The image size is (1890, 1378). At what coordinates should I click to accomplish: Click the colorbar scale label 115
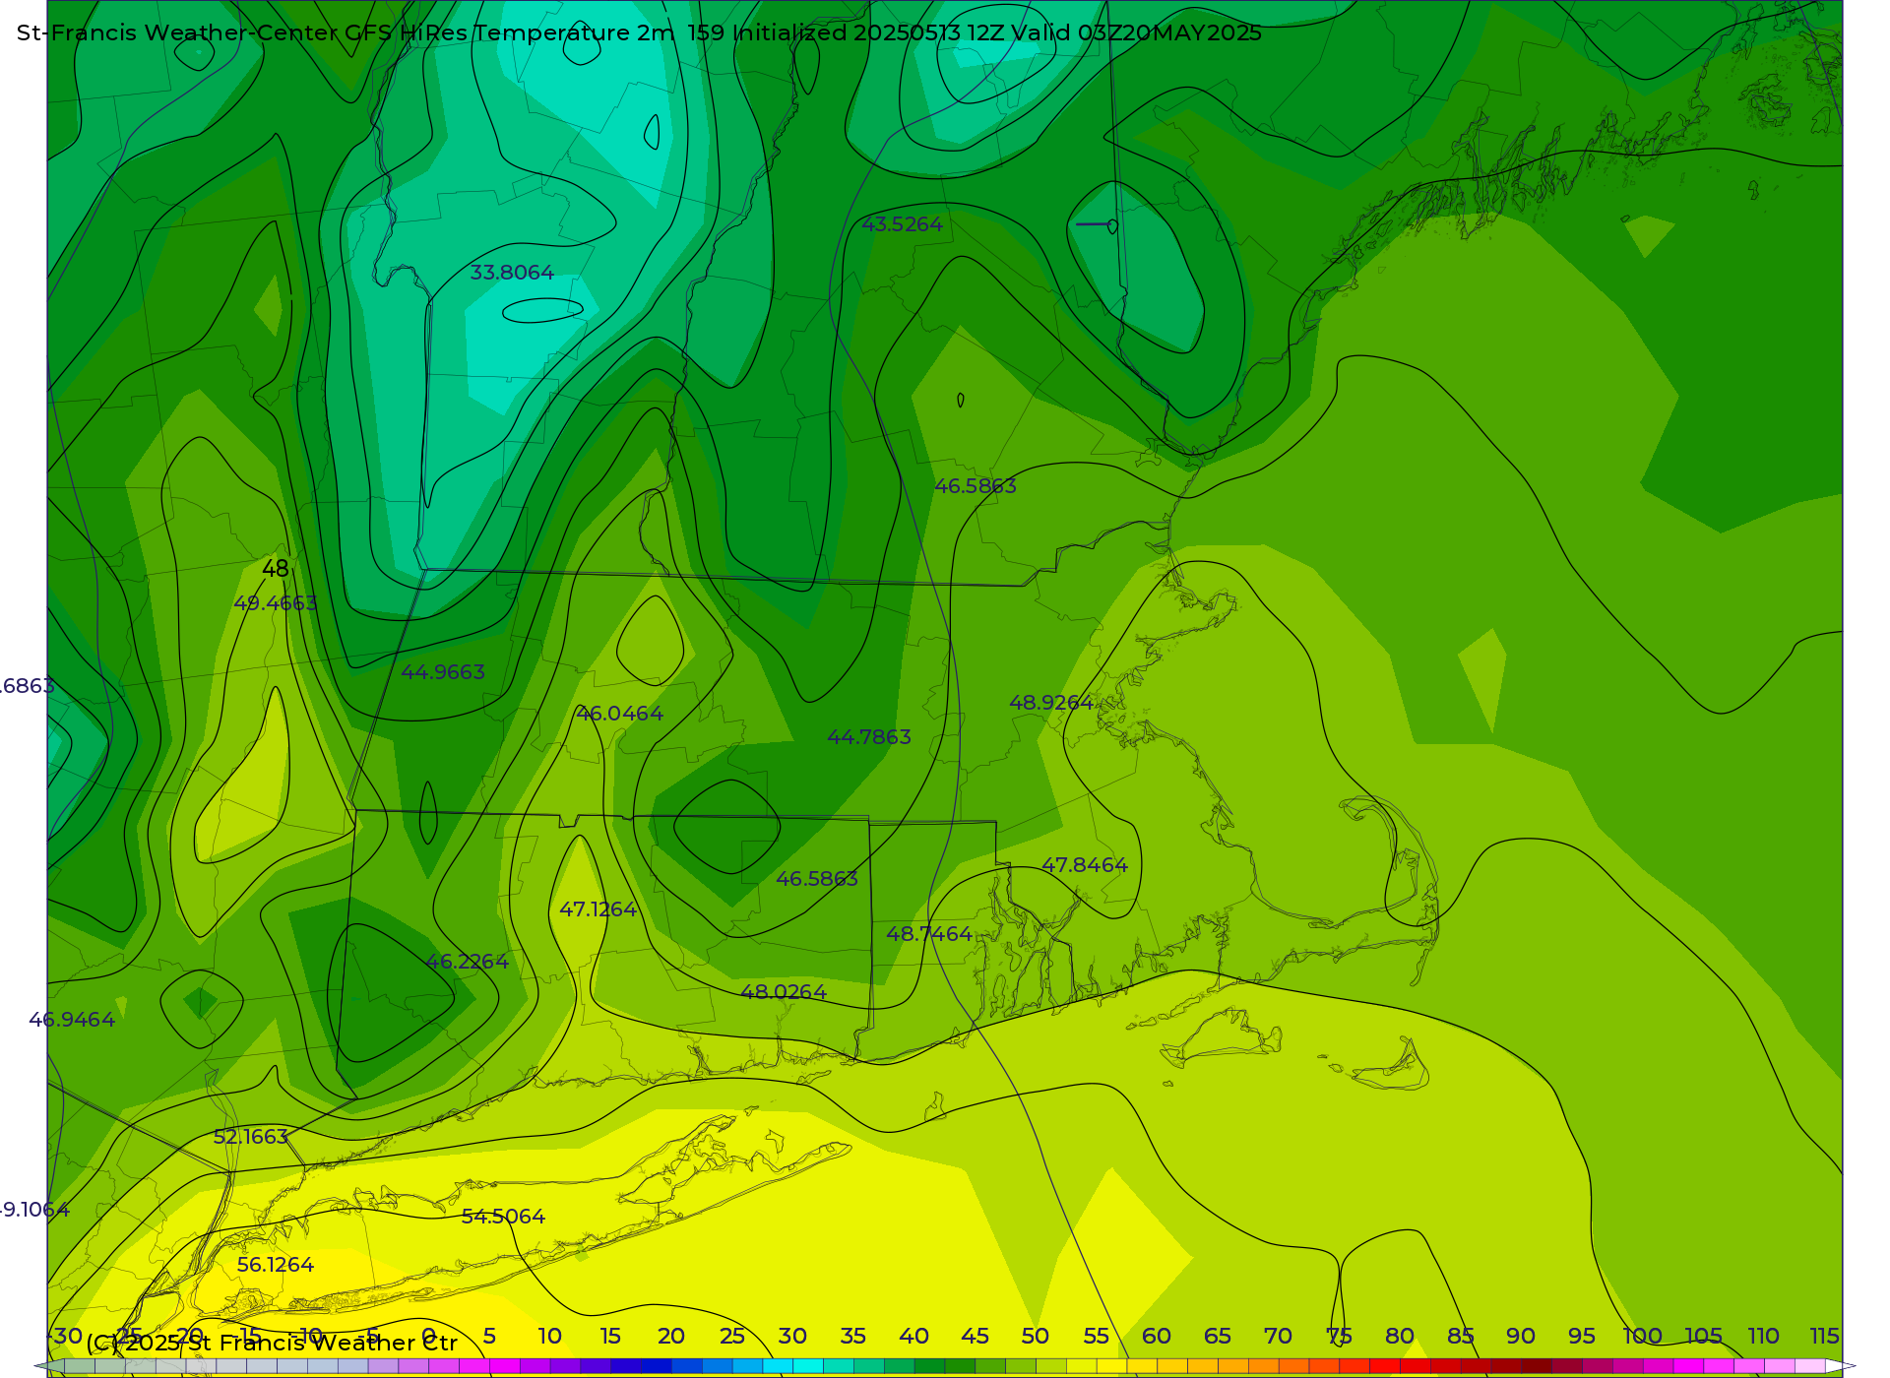coord(1825,1336)
